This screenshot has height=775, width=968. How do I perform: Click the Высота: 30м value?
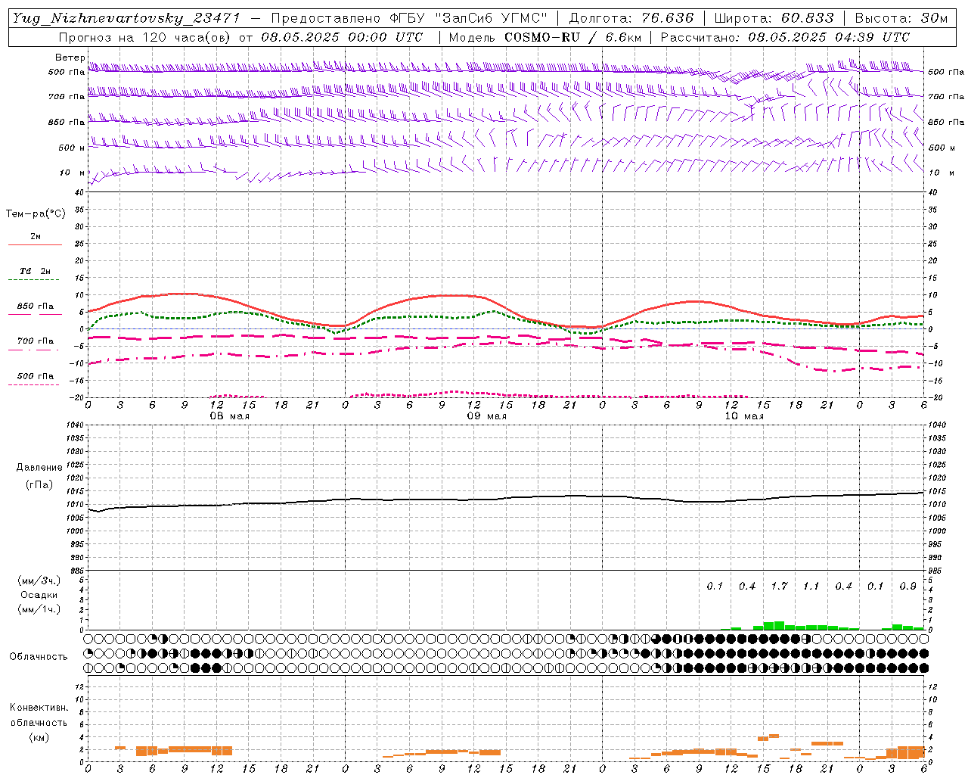click(x=901, y=18)
